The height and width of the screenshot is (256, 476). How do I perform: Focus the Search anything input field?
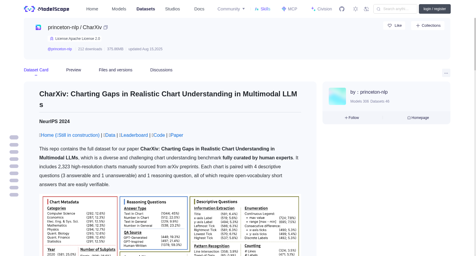(395, 9)
